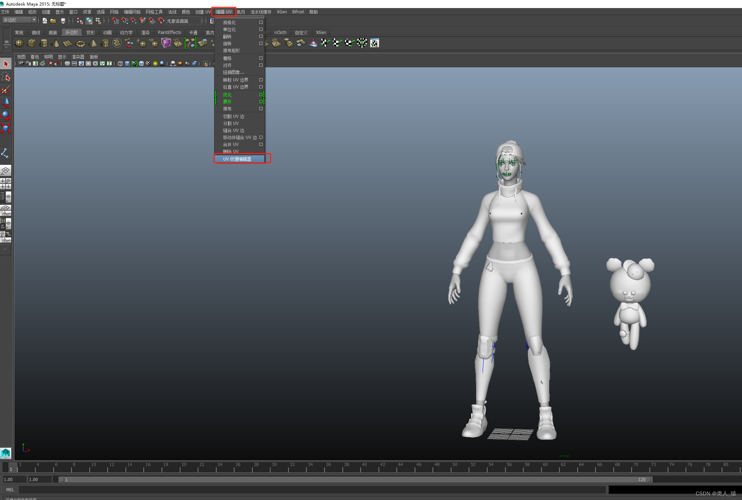Click in the MEL command input field
Image resolution: width=742 pixels, height=500 pixels.
coord(312,490)
